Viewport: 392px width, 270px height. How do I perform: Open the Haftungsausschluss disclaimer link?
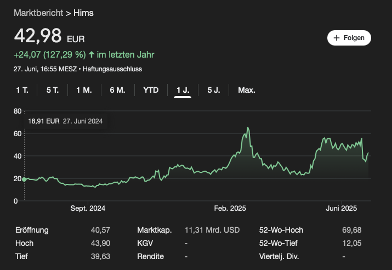[x=112, y=69]
